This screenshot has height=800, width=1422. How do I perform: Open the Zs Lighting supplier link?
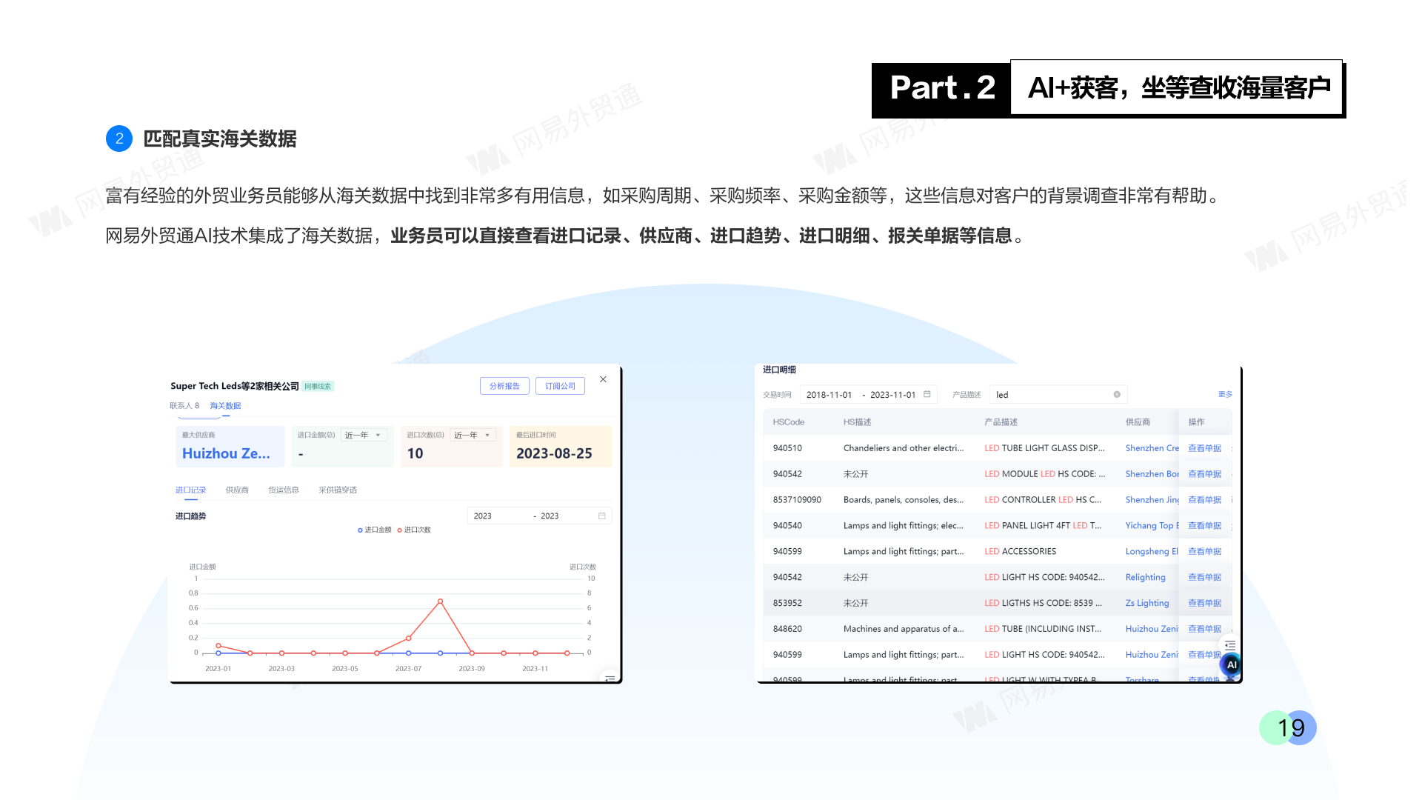(x=1146, y=603)
